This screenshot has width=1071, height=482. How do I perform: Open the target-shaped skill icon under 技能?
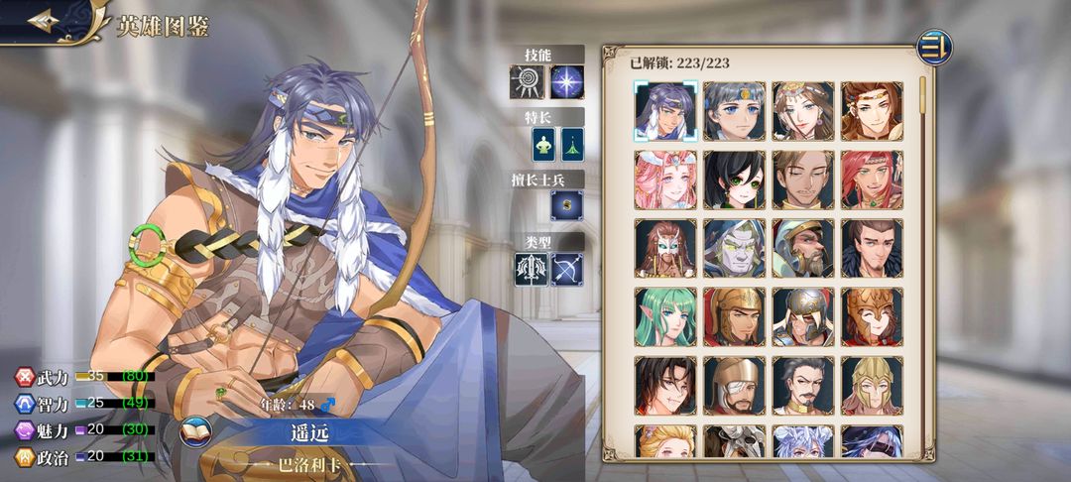527,82
